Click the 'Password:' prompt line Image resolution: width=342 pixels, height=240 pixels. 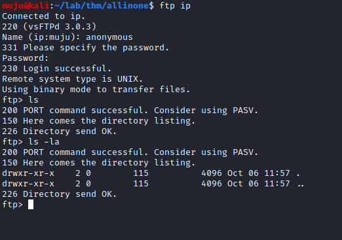[26, 58]
